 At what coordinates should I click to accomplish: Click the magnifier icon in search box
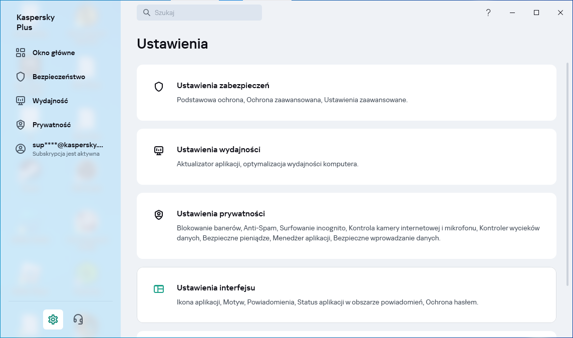(x=147, y=13)
